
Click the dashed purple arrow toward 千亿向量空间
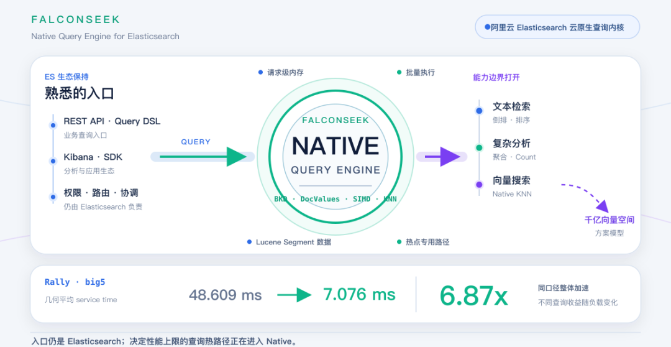click(x=585, y=198)
